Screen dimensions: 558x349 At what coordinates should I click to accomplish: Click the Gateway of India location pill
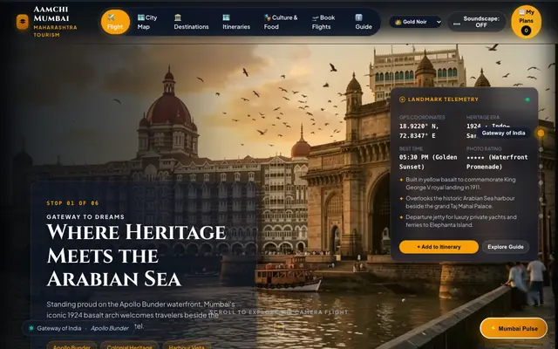pyautogui.click(x=78, y=328)
